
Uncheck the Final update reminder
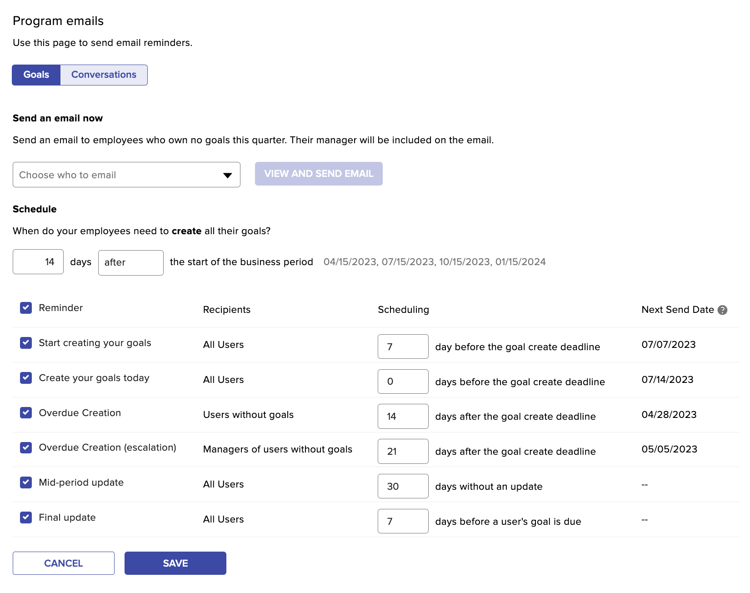click(x=25, y=518)
